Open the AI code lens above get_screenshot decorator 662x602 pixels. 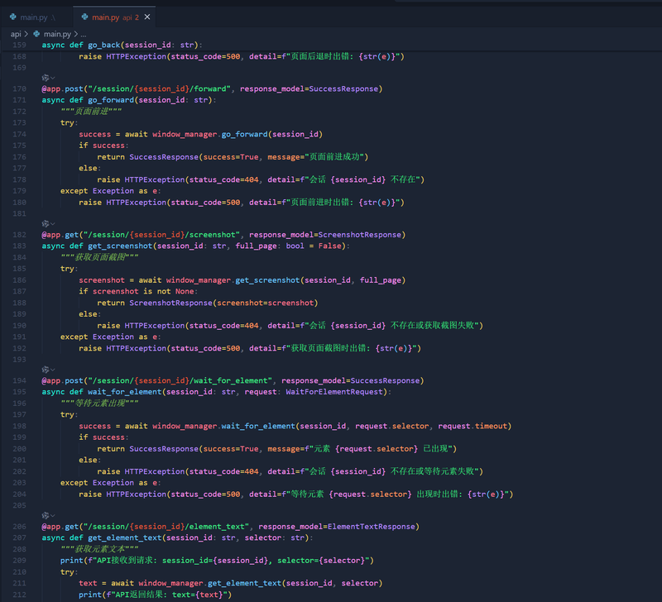[48, 223]
